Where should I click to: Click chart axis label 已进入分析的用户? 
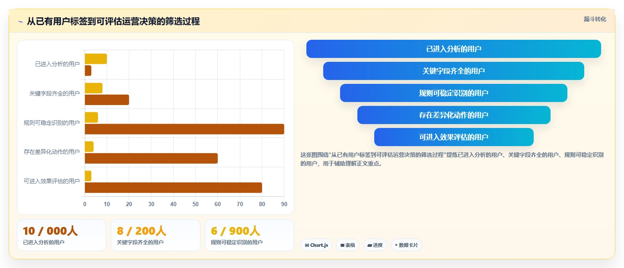(x=57, y=64)
